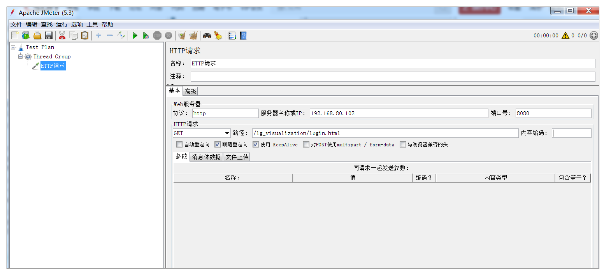Click the 00:00:00 elapsed time display
This screenshot has width=604, height=274.
pos(546,35)
